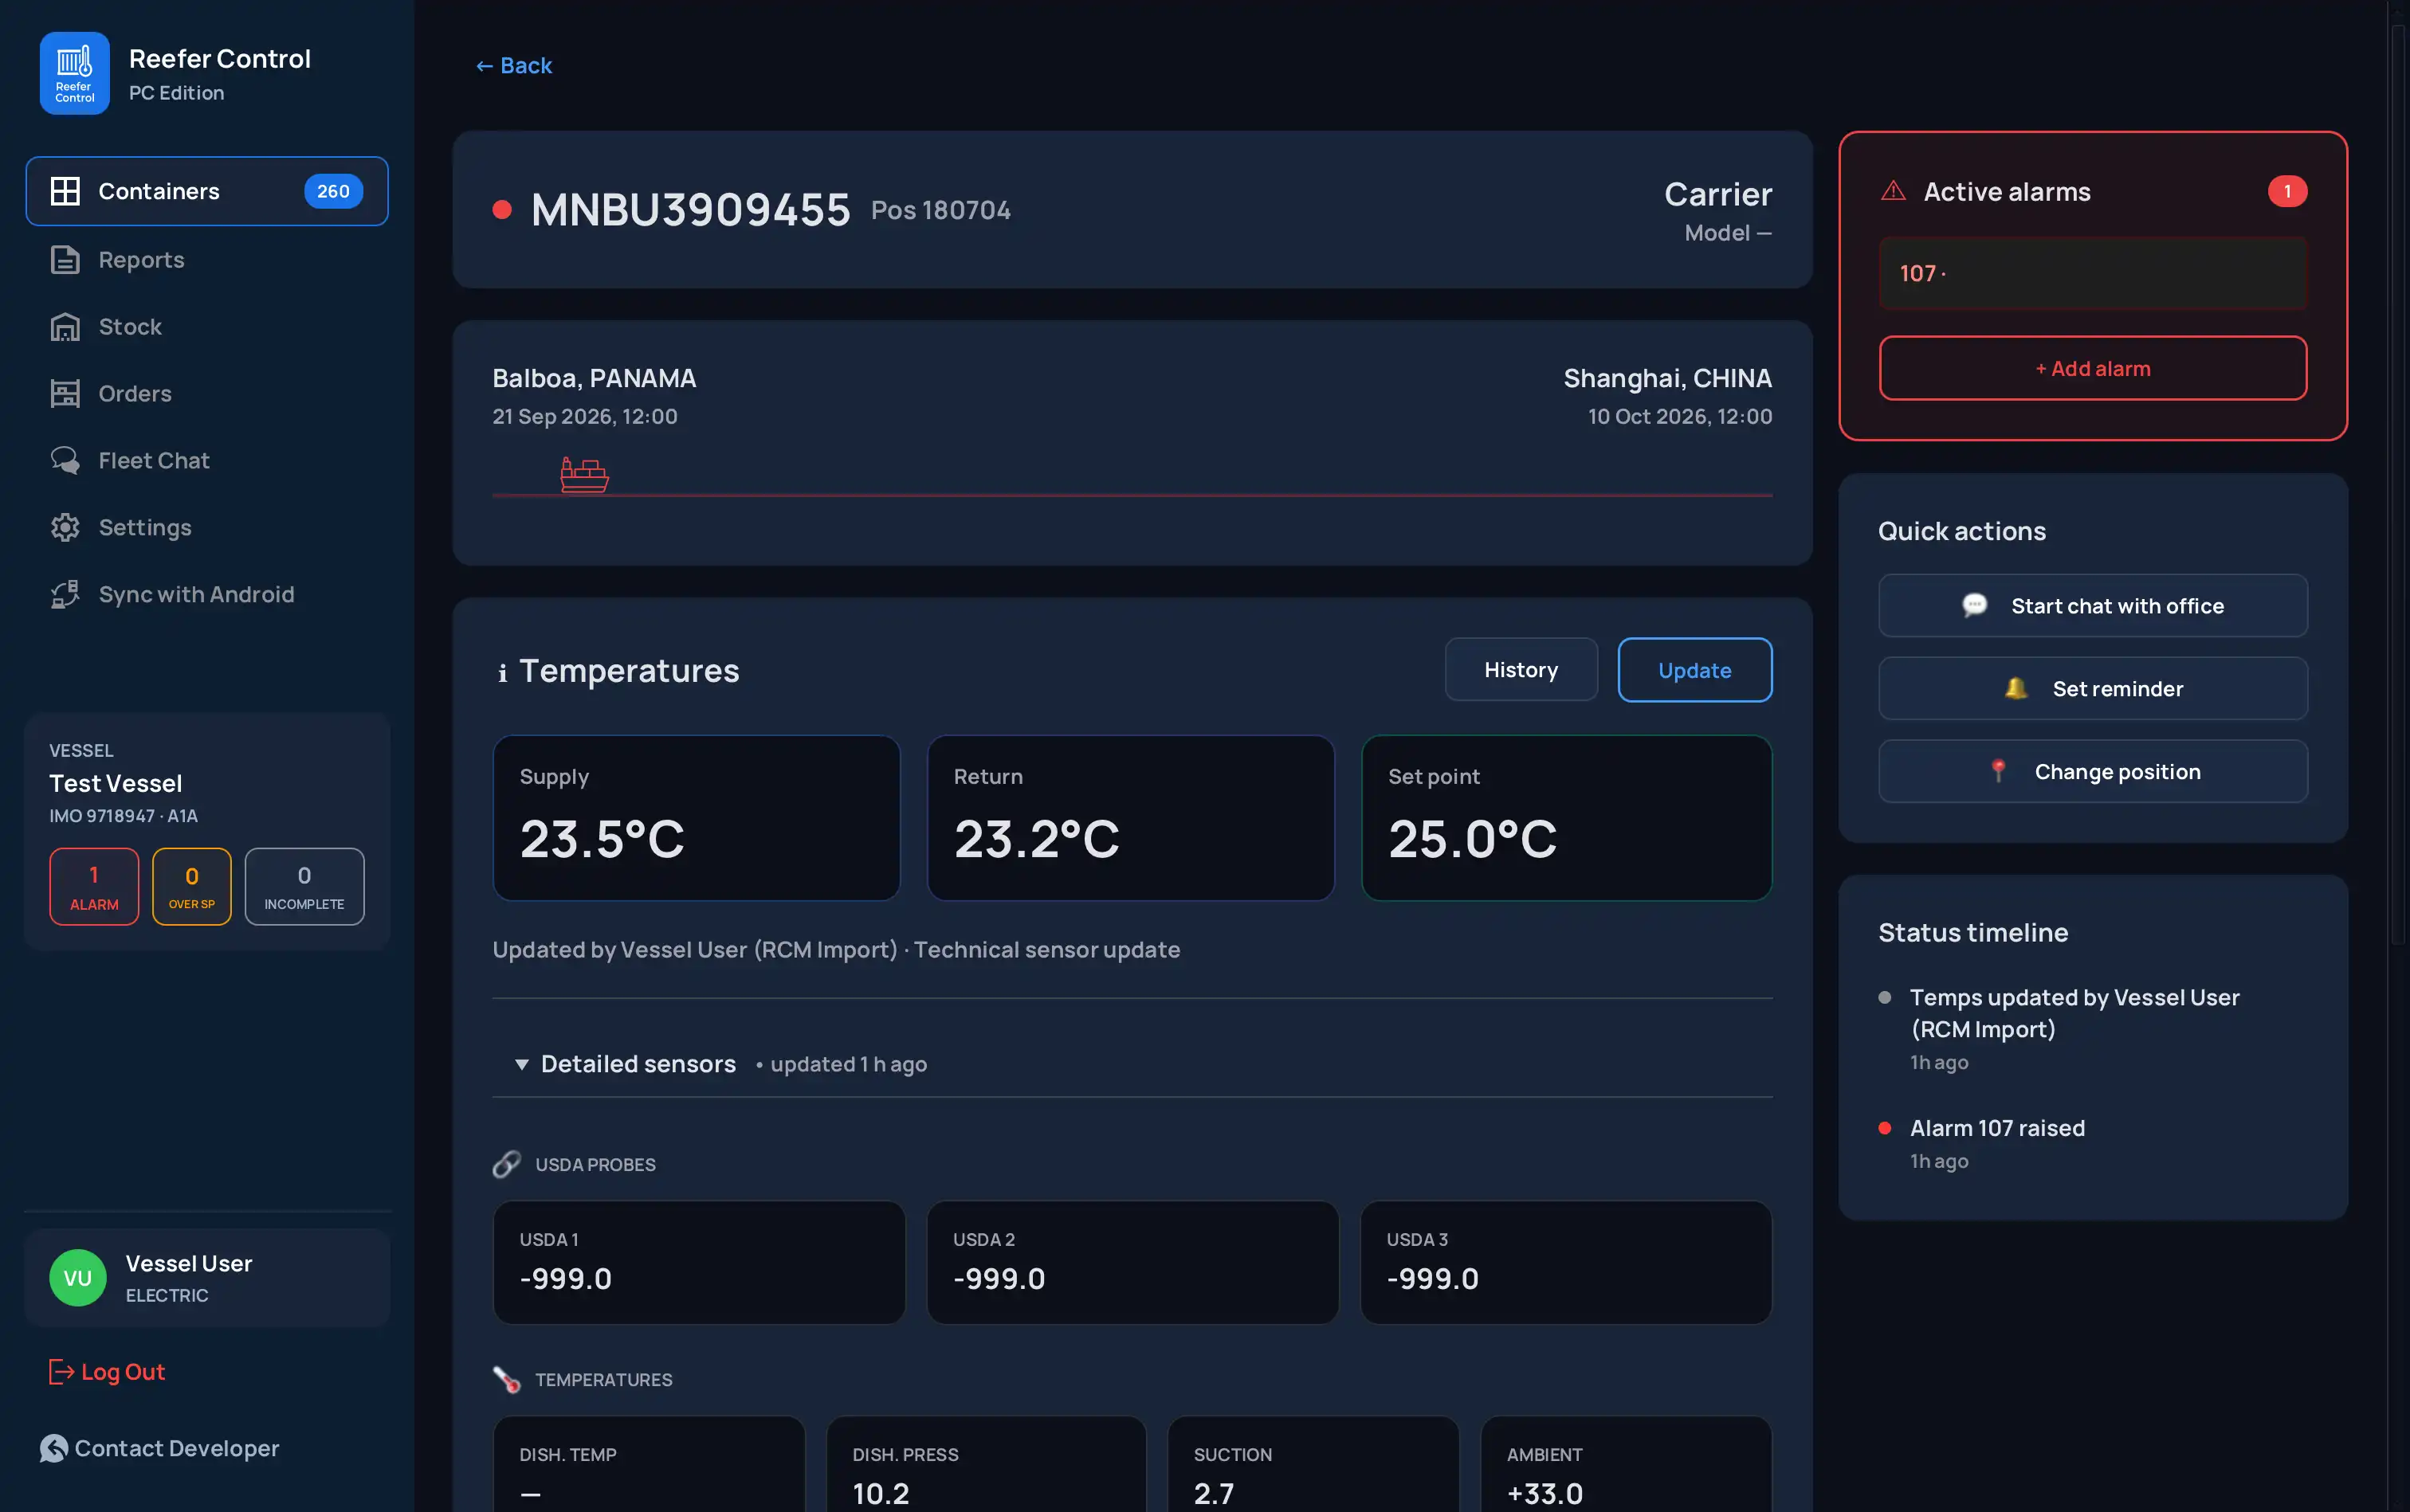The height and width of the screenshot is (1512, 2410).
Task: Filter by the 0 OVER SP badge
Action: coord(192,887)
